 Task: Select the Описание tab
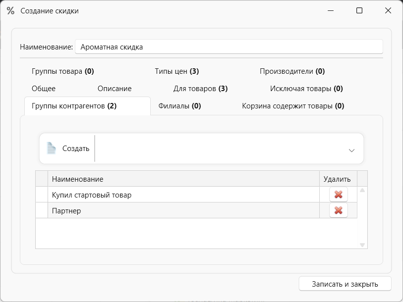click(x=115, y=89)
